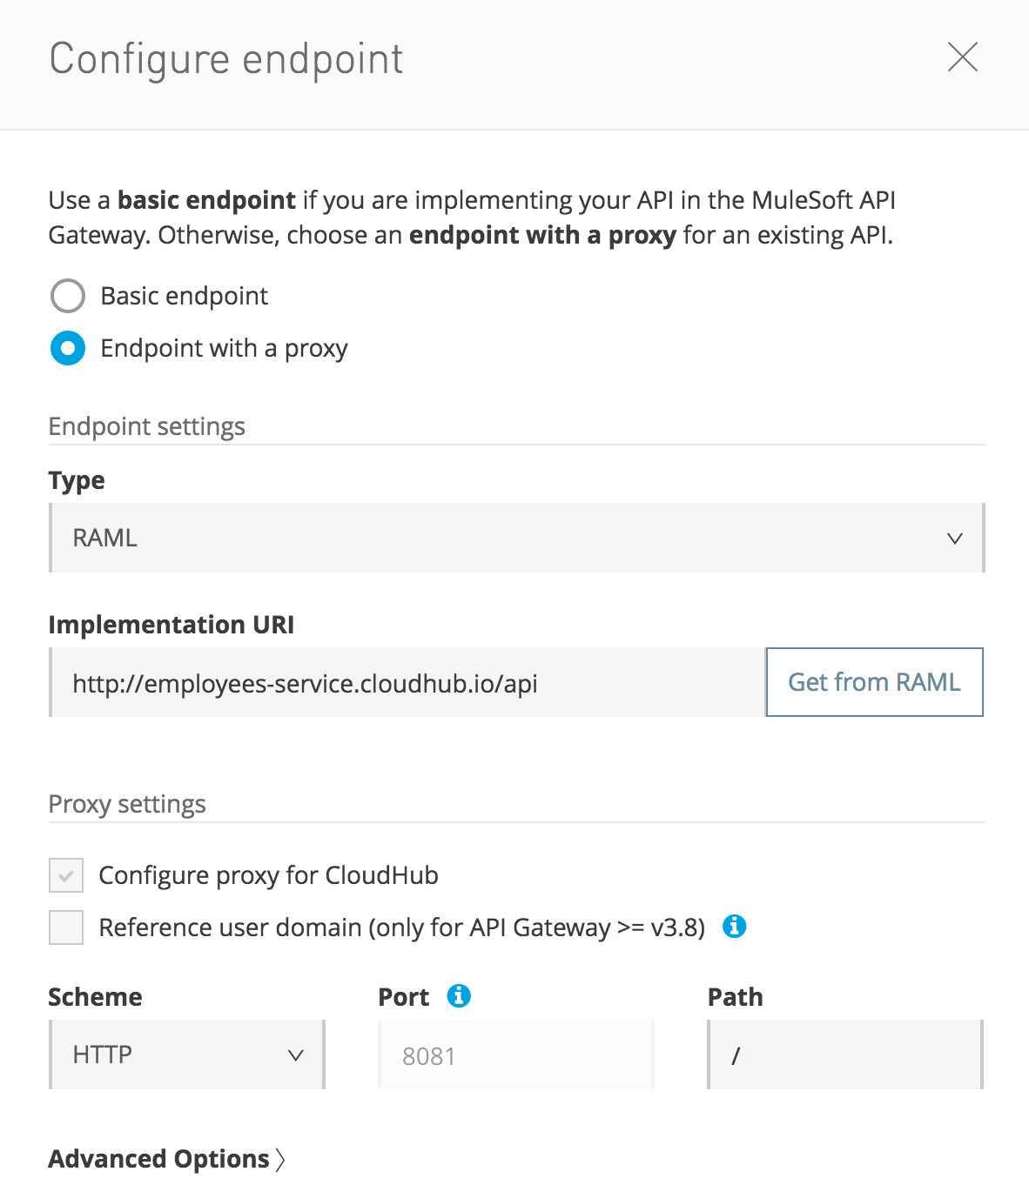Click the Path input field

[844, 1055]
